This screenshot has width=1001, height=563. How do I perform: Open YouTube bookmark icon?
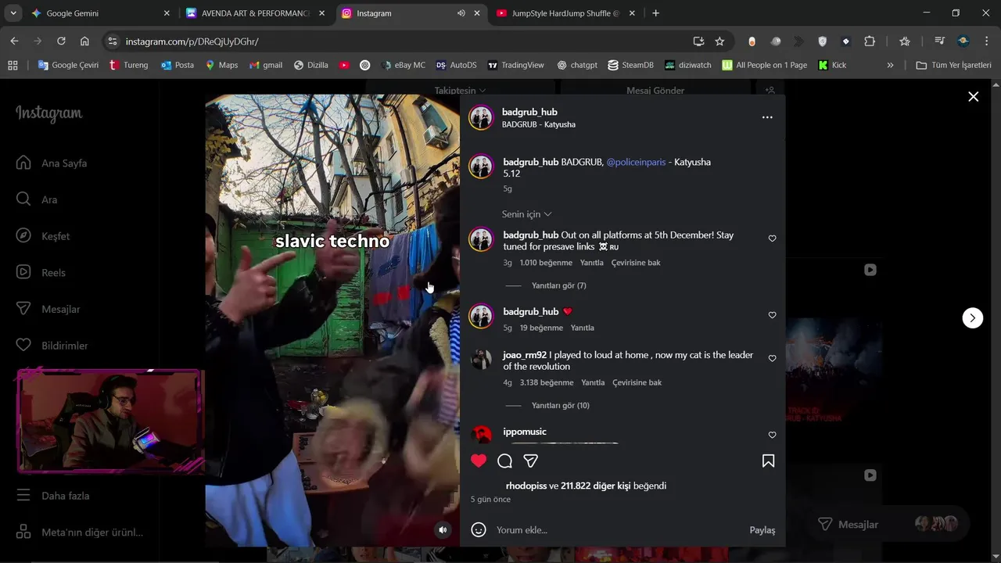[x=344, y=65]
